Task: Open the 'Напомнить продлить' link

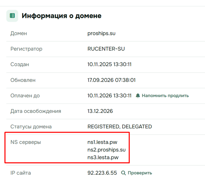Action: coord(165,96)
